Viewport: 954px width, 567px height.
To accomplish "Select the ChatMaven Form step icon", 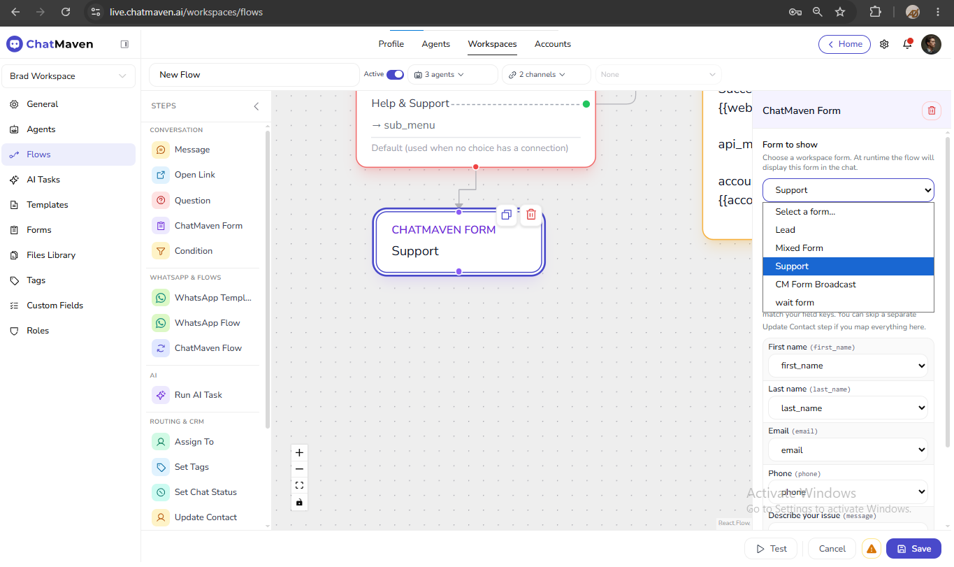I will click(161, 226).
